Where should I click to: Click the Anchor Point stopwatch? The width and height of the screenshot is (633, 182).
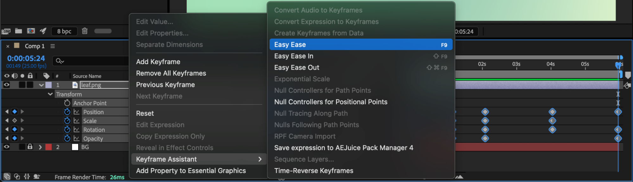click(67, 103)
